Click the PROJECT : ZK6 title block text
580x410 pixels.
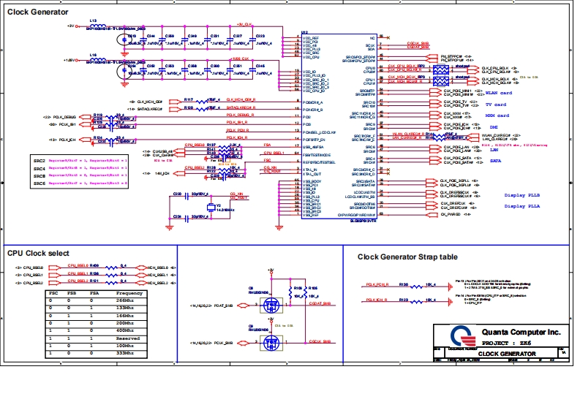point(505,341)
